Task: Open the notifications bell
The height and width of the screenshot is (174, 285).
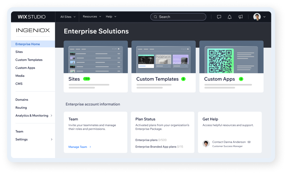Action: (230, 17)
